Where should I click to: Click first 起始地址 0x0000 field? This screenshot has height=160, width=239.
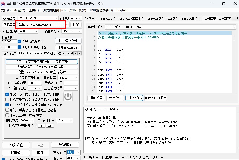9,41
